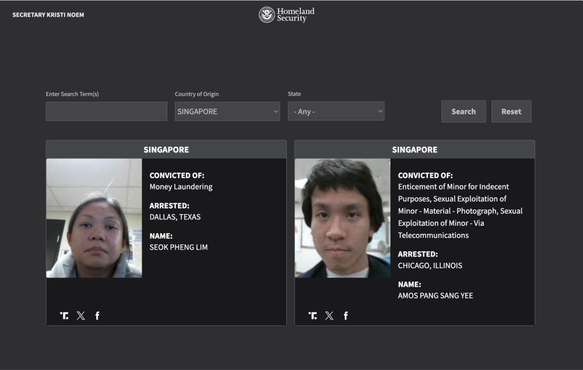Share Seok Pheng Lim's card on Truth Social
The height and width of the screenshot is (370, 583).
click(x=65, y=315)
